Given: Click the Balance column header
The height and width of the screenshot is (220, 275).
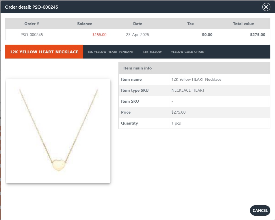Looking at the screenshot, I should pyautogui.click(x=85, y=24).
